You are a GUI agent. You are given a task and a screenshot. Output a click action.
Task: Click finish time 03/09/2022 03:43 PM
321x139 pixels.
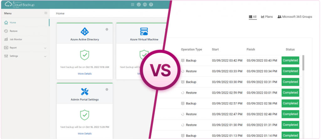pos(262,60)
